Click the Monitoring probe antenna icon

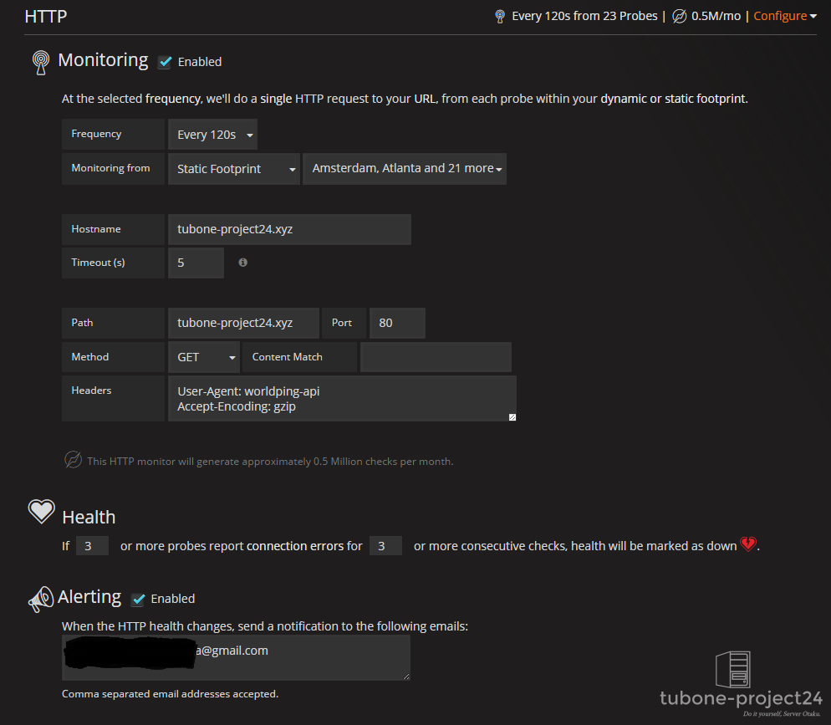(x=40, y=63)
